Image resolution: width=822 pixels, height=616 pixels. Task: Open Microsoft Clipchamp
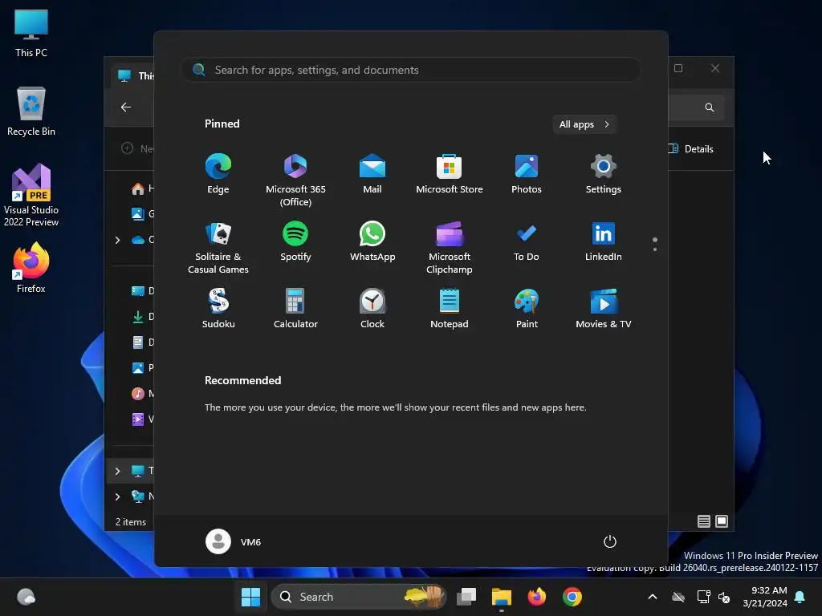click(450, 248)
